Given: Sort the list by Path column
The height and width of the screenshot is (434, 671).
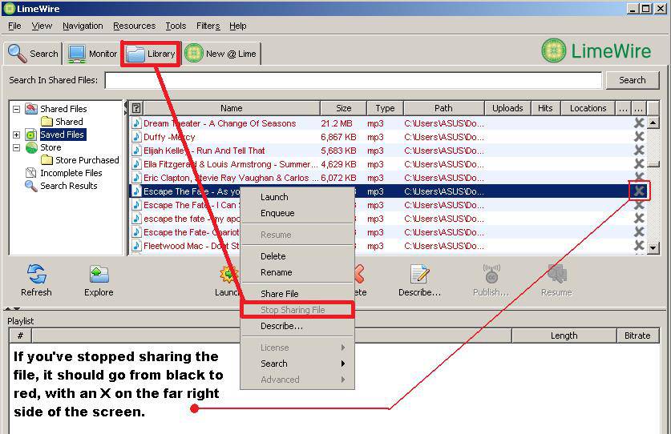Looking at the screenshot, I should pyautogui.click(x=443, y=108).
